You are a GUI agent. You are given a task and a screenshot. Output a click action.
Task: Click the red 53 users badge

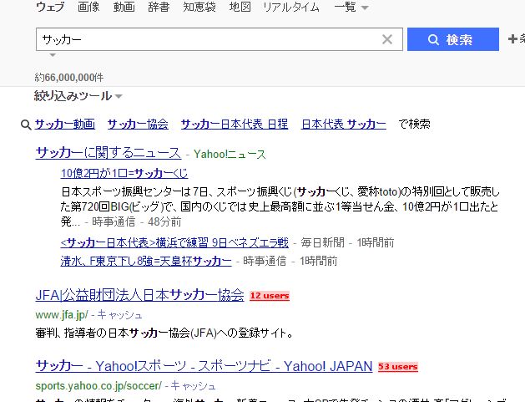(x=398, y=367)
